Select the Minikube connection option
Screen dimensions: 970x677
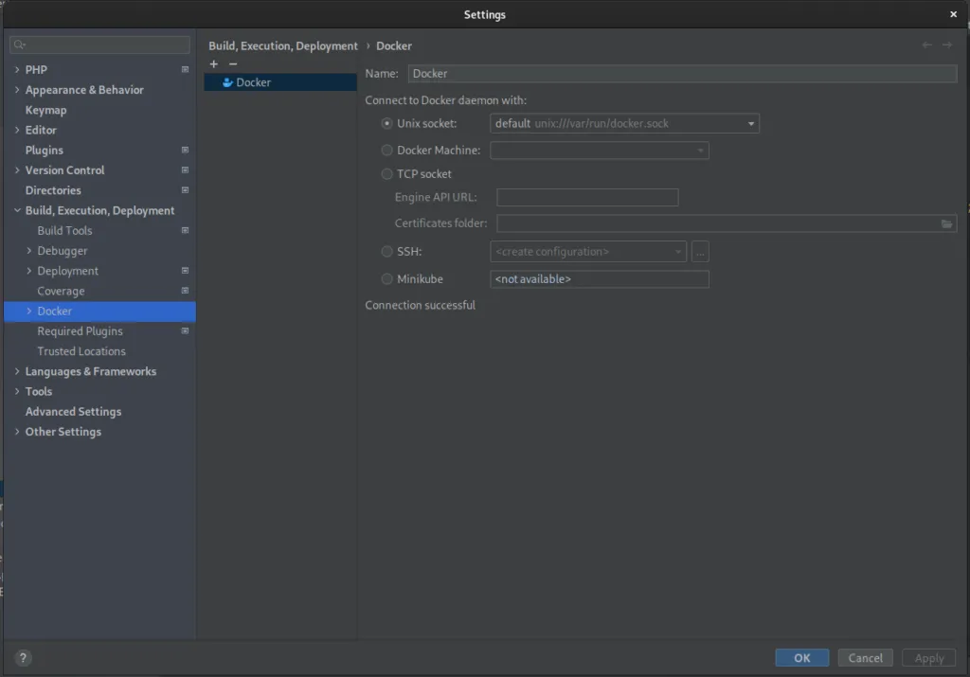tap(386, 278)
